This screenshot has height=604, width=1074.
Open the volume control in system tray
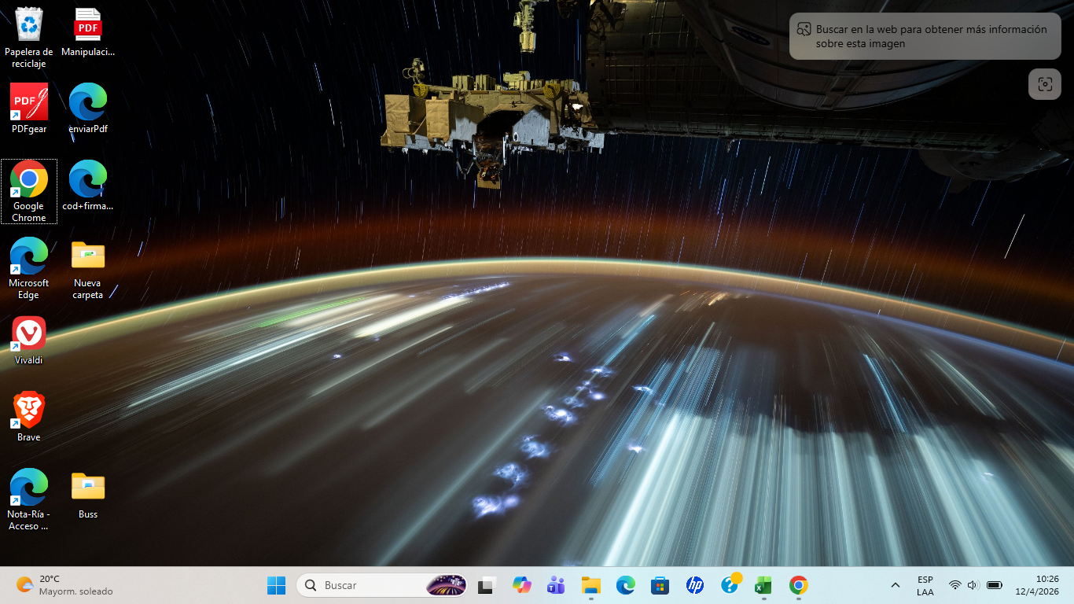973,585
